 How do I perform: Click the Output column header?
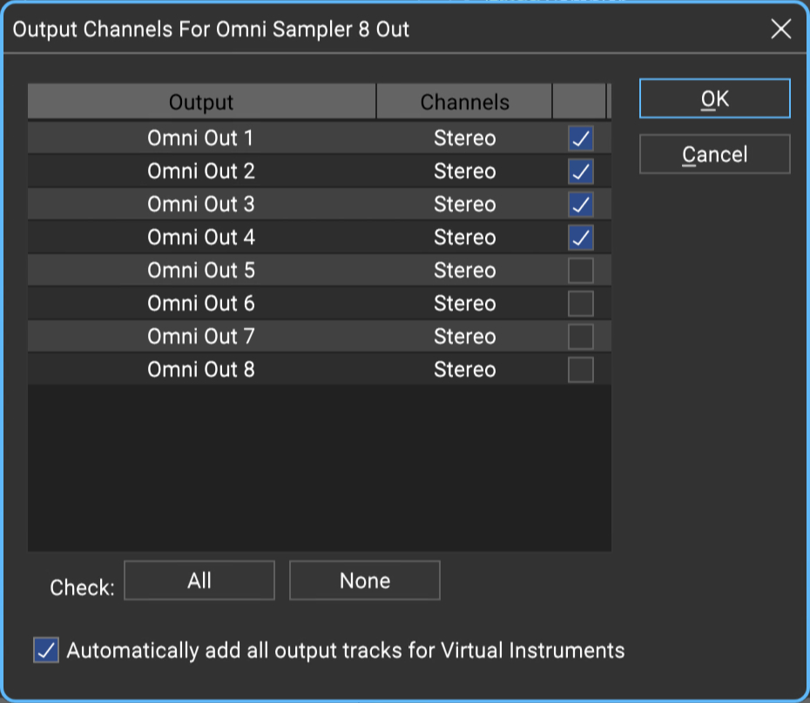(x=201, y=102)
